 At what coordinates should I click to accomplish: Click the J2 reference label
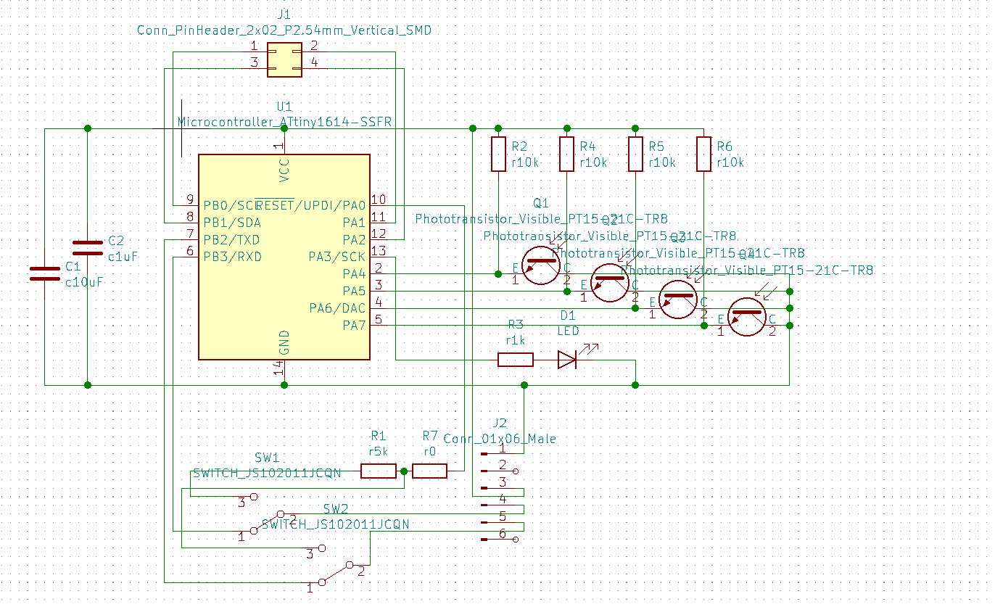[500, 424]
